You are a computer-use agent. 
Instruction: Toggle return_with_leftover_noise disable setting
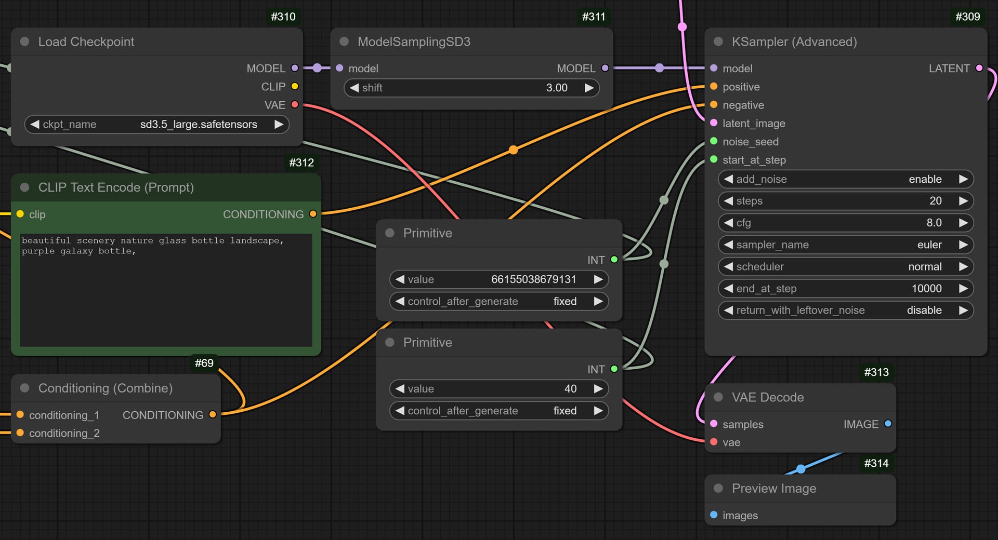coord(846,310)
